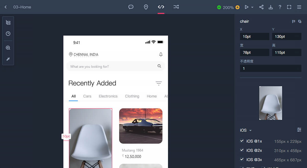Click the opacity field showing 1

[x=271, y=68]
